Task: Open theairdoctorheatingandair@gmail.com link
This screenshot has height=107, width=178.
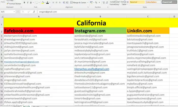Action: pos(21,62)
